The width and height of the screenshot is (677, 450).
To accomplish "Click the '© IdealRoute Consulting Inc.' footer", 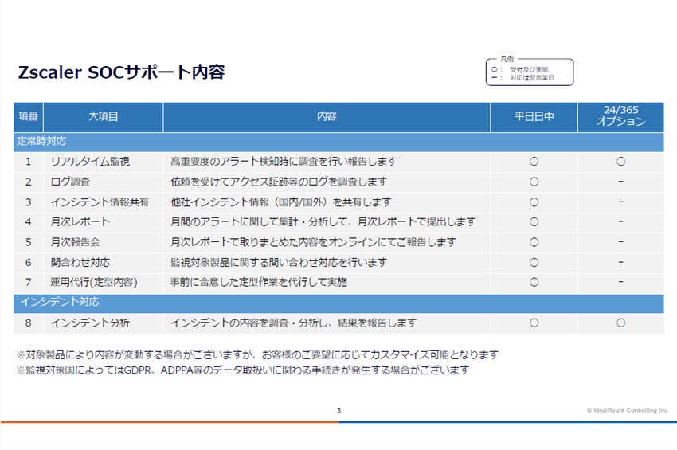I will (628, 410).
